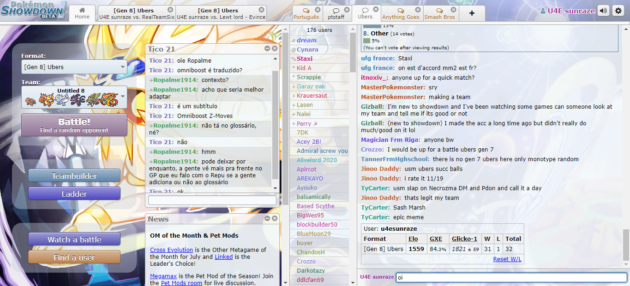Open the settings gear icon
Viewport: 630px width, 286px height.
(x=618, y=11)
